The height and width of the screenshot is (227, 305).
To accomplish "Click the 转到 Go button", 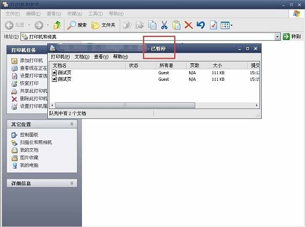I will click(x=292, y=36).
